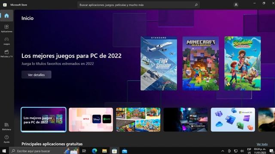Click the search magnifier icon in Store
Viewport: 275px width, 154px height.
click(x=196, y=5)
